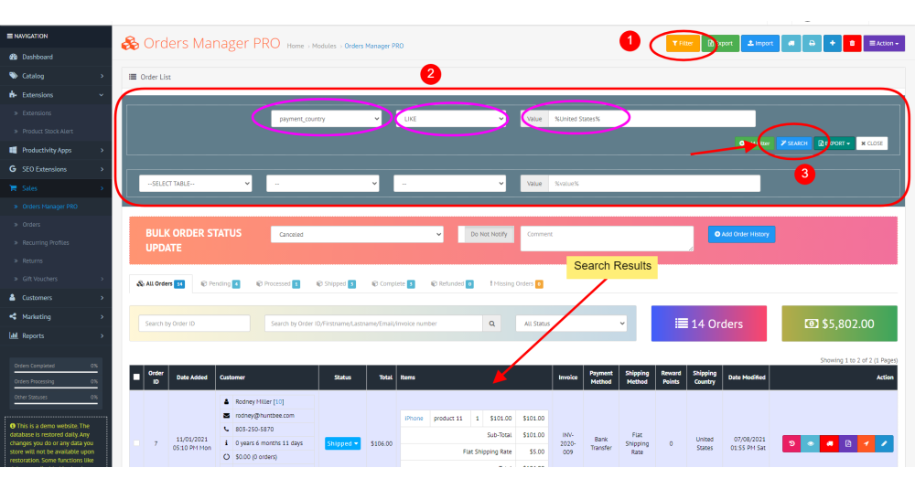Image resolution: width=915 pixels, height=489 pixels.
Task: Click the %United States% value field
Action: tap(651, 119)
